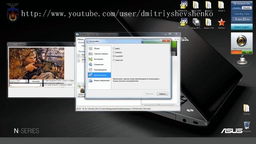256x144 pixels.
Task: Enable the LaserLock checkbox
Action: (x=114, y=60)
